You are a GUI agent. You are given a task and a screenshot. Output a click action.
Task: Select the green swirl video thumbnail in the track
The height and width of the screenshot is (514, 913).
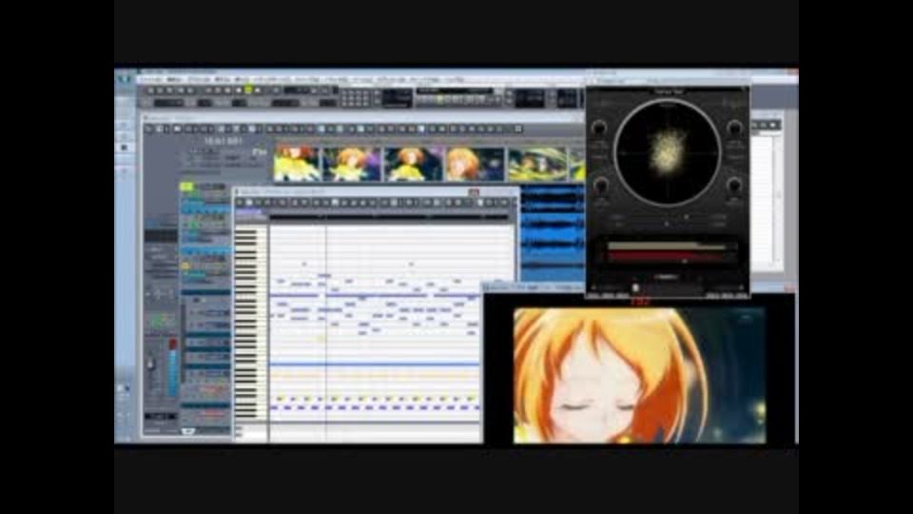[x=536, y=164]
